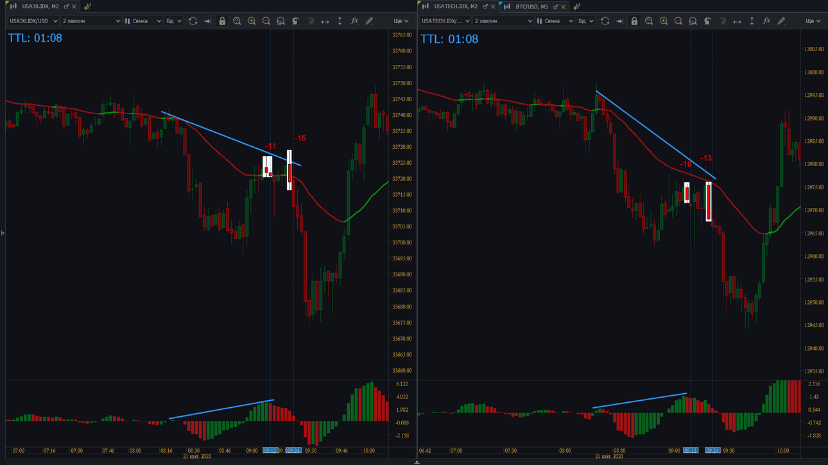Zoom out on the USA30 chart
The width and height of the screenshot is (828, 465).
tap(266, 21)
